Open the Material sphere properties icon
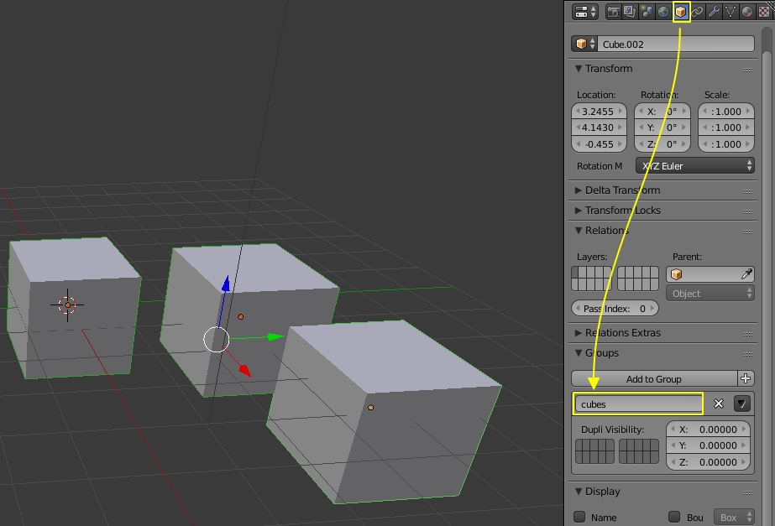The width and height of the screenshot is (775, 526). tap(746, 11)
